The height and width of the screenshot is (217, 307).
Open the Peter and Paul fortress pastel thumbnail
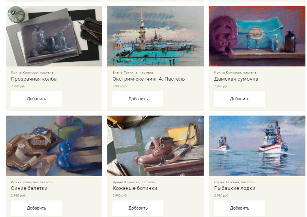tap(155, 36)
